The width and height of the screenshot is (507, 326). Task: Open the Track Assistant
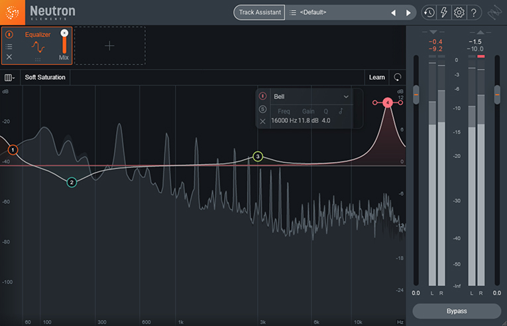(259, 13)
